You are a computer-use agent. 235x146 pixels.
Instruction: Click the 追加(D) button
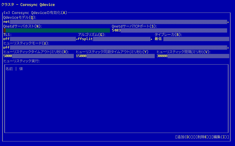click(184, 137)
